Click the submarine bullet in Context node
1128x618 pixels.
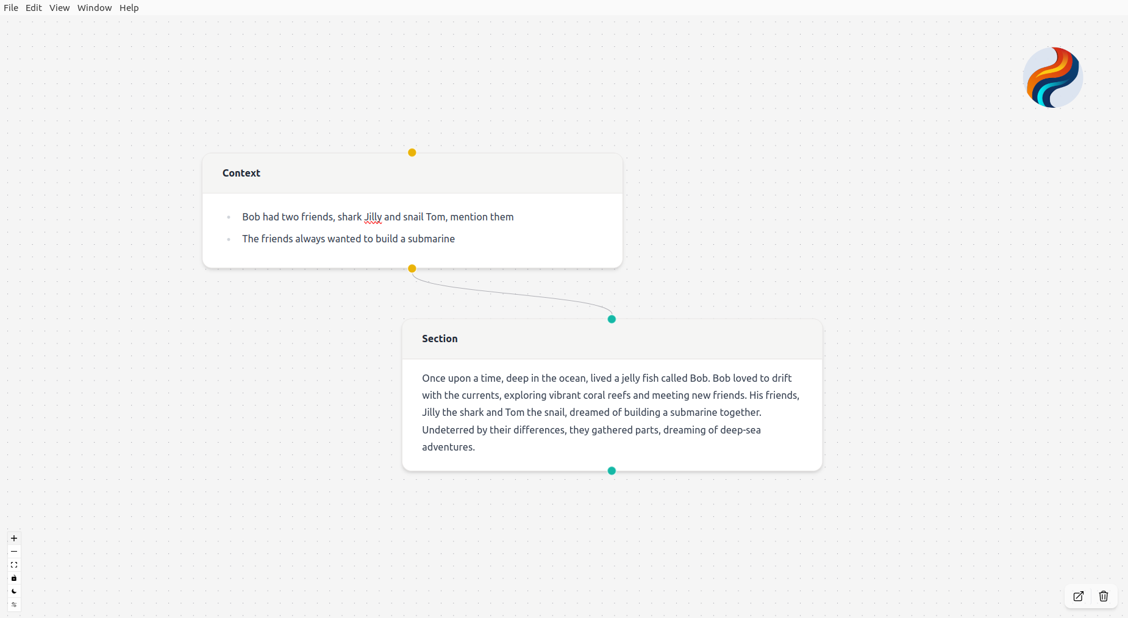pos(348,239)
